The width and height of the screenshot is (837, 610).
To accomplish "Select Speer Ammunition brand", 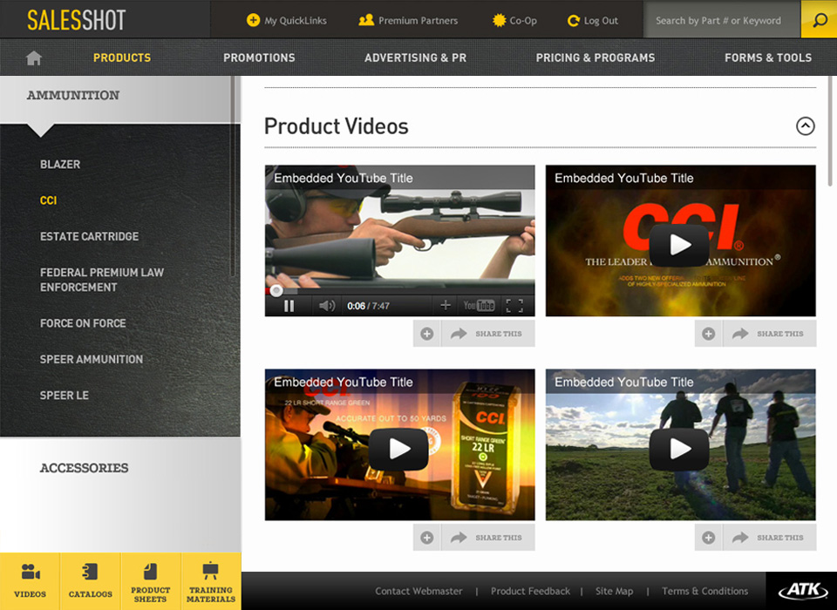I will (x=92, y=359).
